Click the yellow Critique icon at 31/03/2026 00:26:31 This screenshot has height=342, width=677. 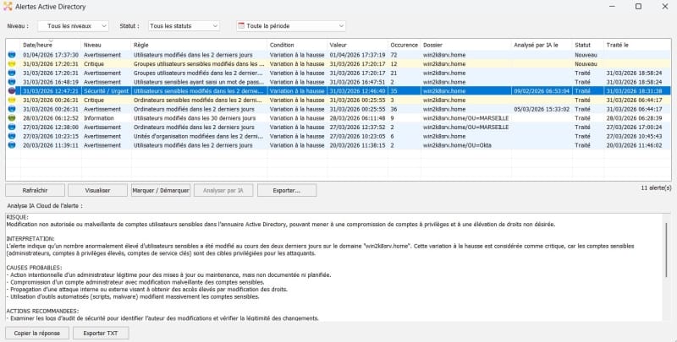12,100
